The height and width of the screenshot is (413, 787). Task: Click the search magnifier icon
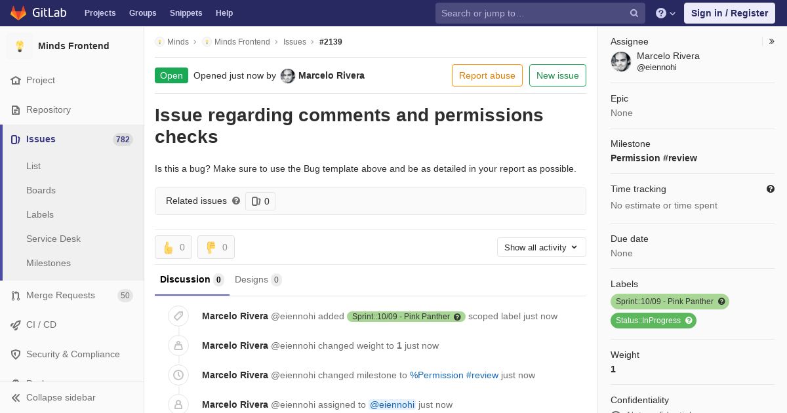pos(634,13)
